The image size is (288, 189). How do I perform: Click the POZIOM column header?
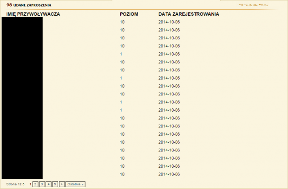(x=129, y=14)
